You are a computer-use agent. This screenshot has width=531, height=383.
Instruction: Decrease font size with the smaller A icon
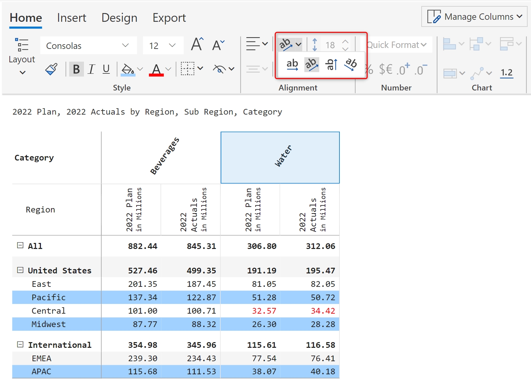(x=218, y=45)
